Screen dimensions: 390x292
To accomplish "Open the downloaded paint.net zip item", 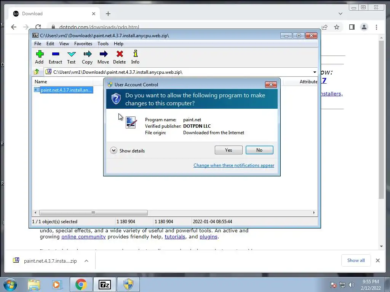I will [46, 261].
